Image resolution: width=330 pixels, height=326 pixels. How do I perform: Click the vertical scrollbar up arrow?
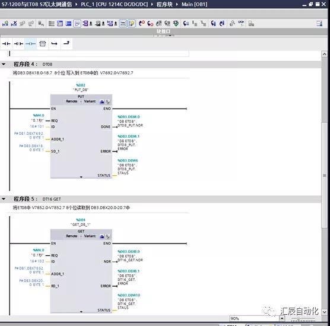click(x=324, y=55)
